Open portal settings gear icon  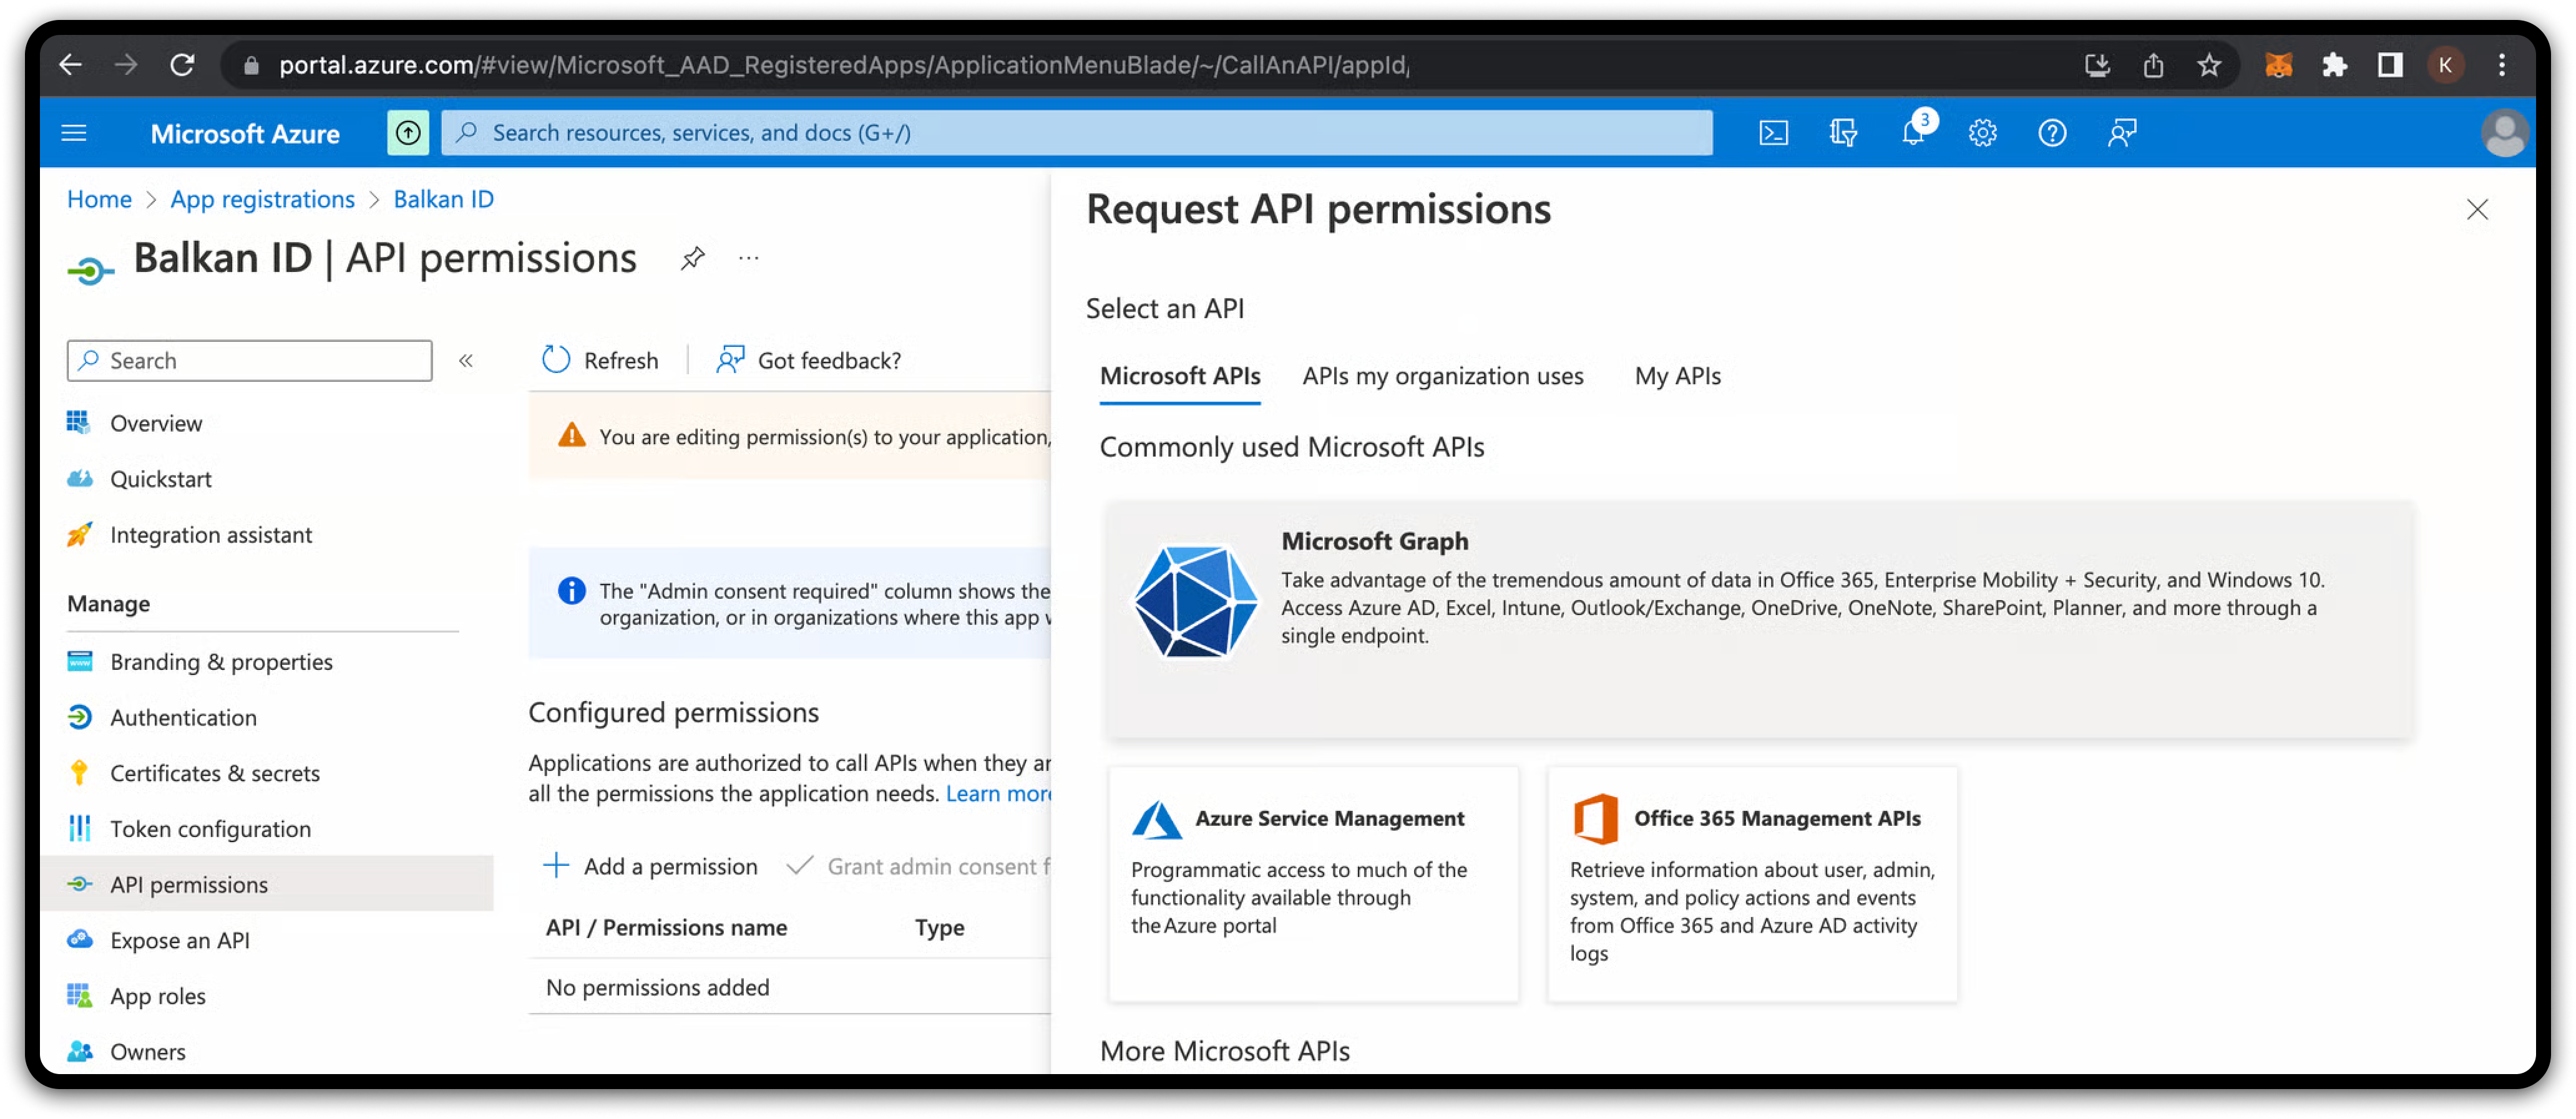pyautogui.click(x=1982, y=133)
